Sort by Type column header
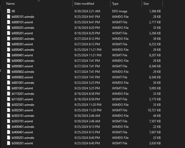This screenshot has height=148, width=185. point(115,4)
